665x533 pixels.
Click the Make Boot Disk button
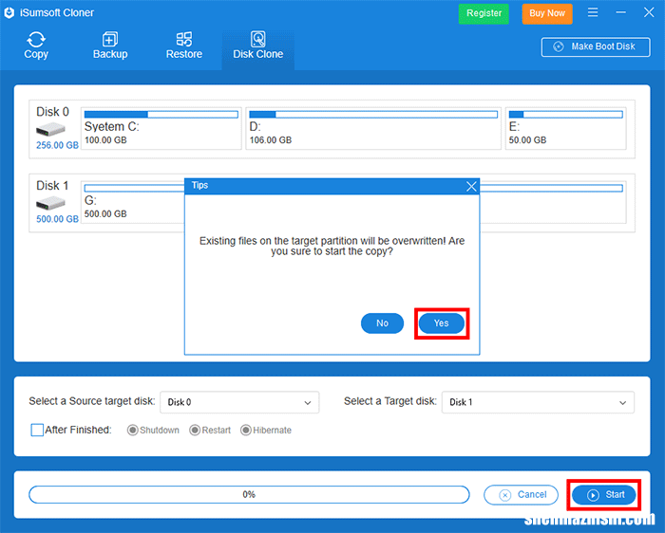596,46
